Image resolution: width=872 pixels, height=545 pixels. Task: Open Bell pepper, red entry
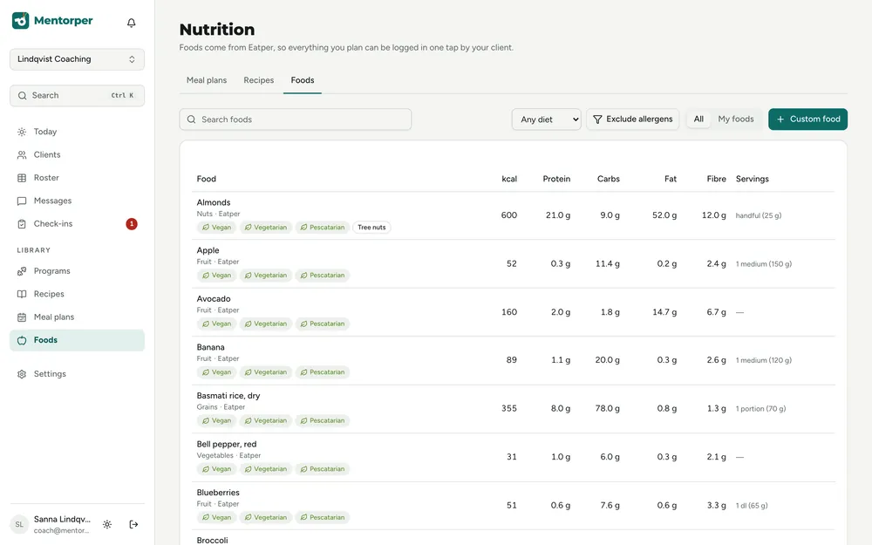point(227,444)
